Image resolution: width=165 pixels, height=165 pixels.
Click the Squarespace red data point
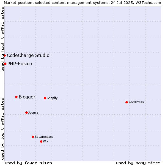pos(33,137)
